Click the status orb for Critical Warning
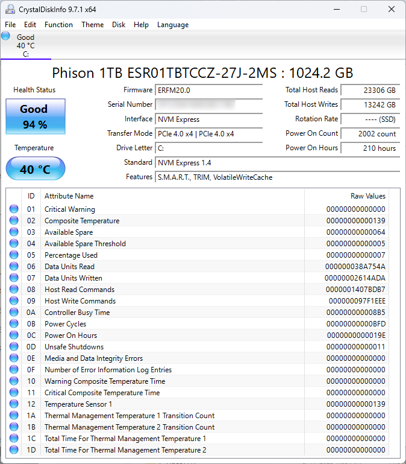406x464 pixels. [14, 209]
